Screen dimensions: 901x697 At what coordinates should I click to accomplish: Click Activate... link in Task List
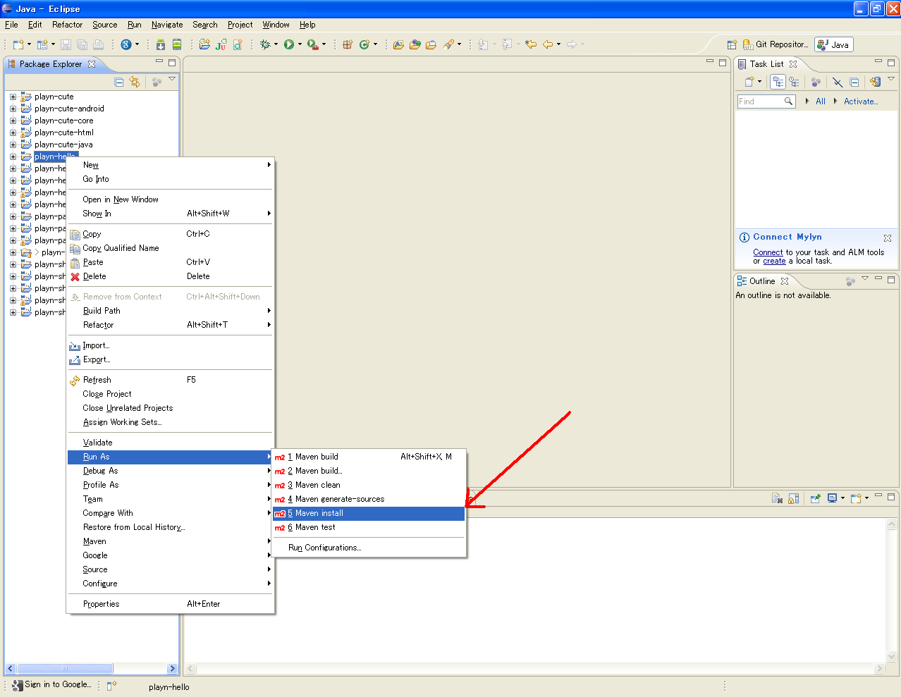tap(861, 101)
